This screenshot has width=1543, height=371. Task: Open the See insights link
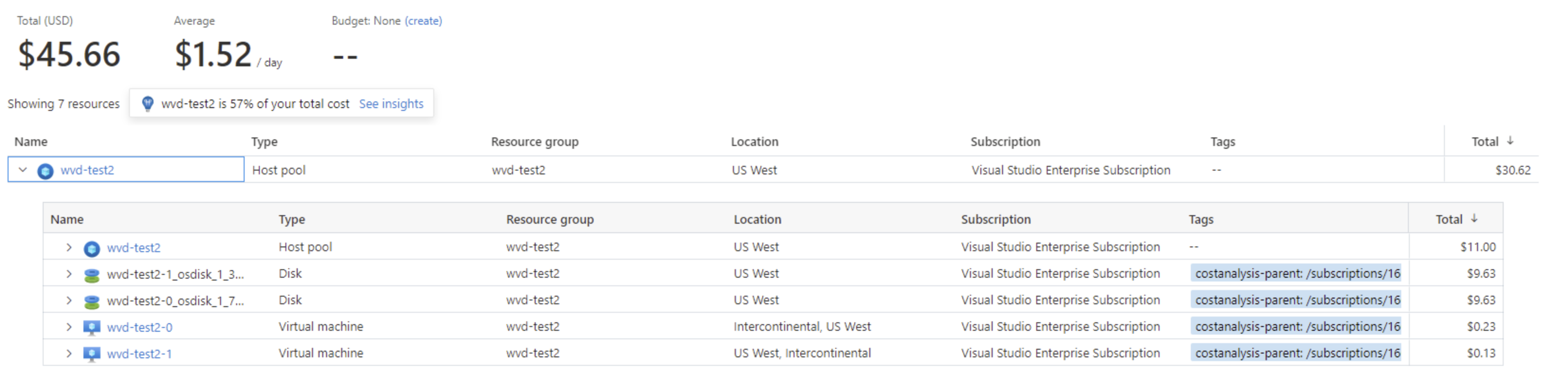[391, 103]
